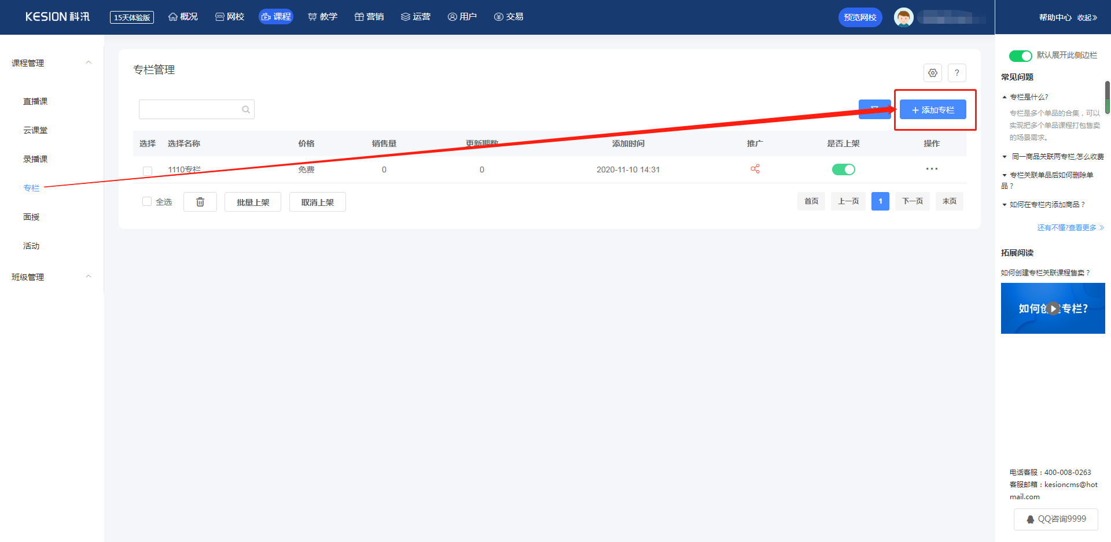Select 专栏 in the sidebar
The width and height of the screenshot is (1111, 542).
tap(31, 188)
